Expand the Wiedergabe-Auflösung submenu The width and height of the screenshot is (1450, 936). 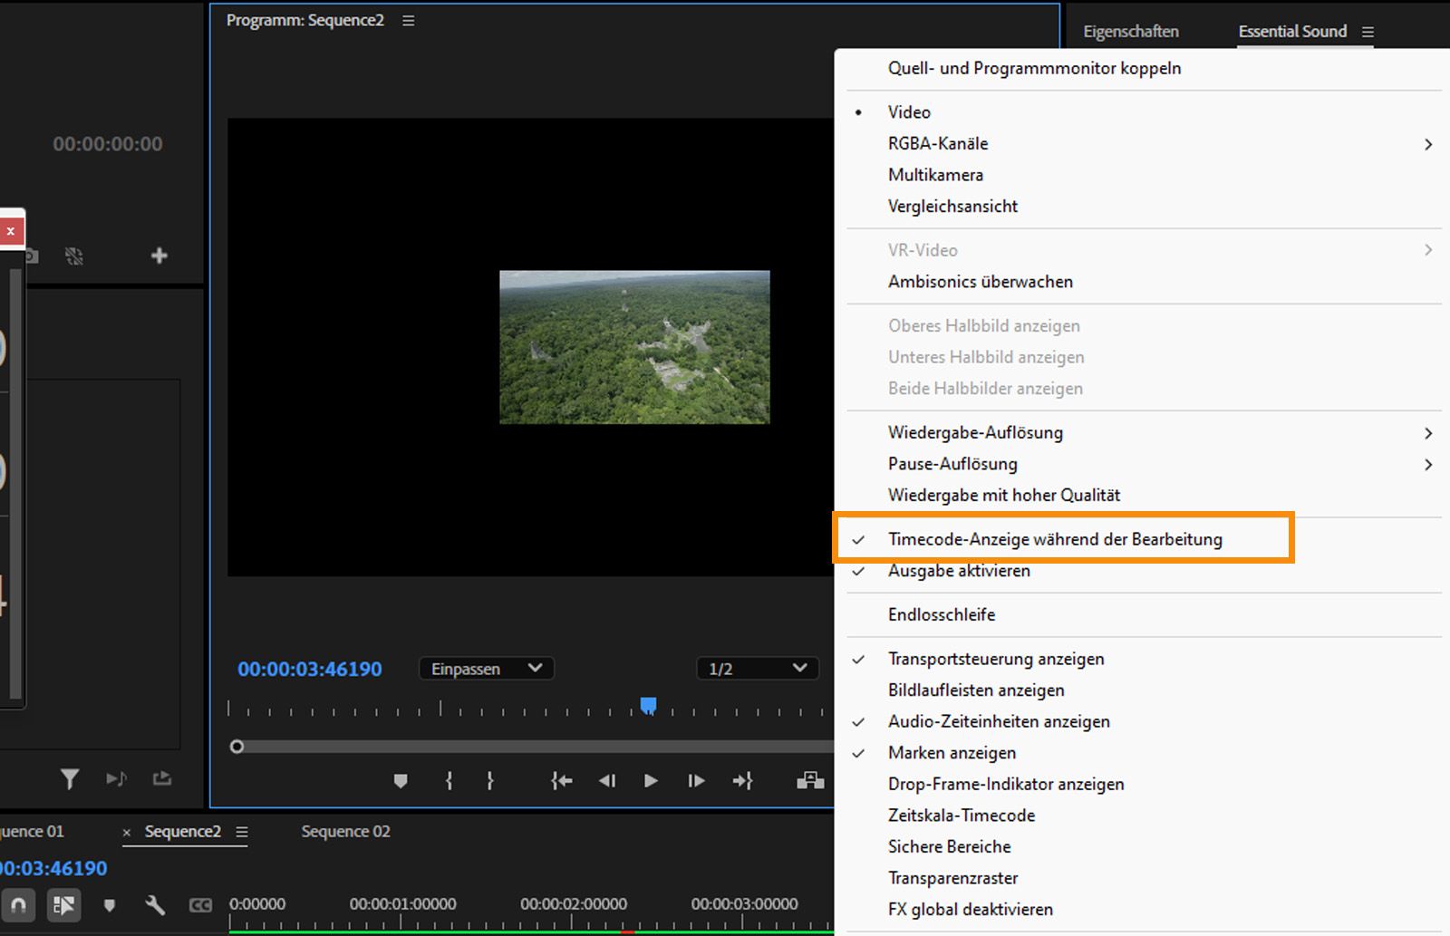click(x=976, y=432)
